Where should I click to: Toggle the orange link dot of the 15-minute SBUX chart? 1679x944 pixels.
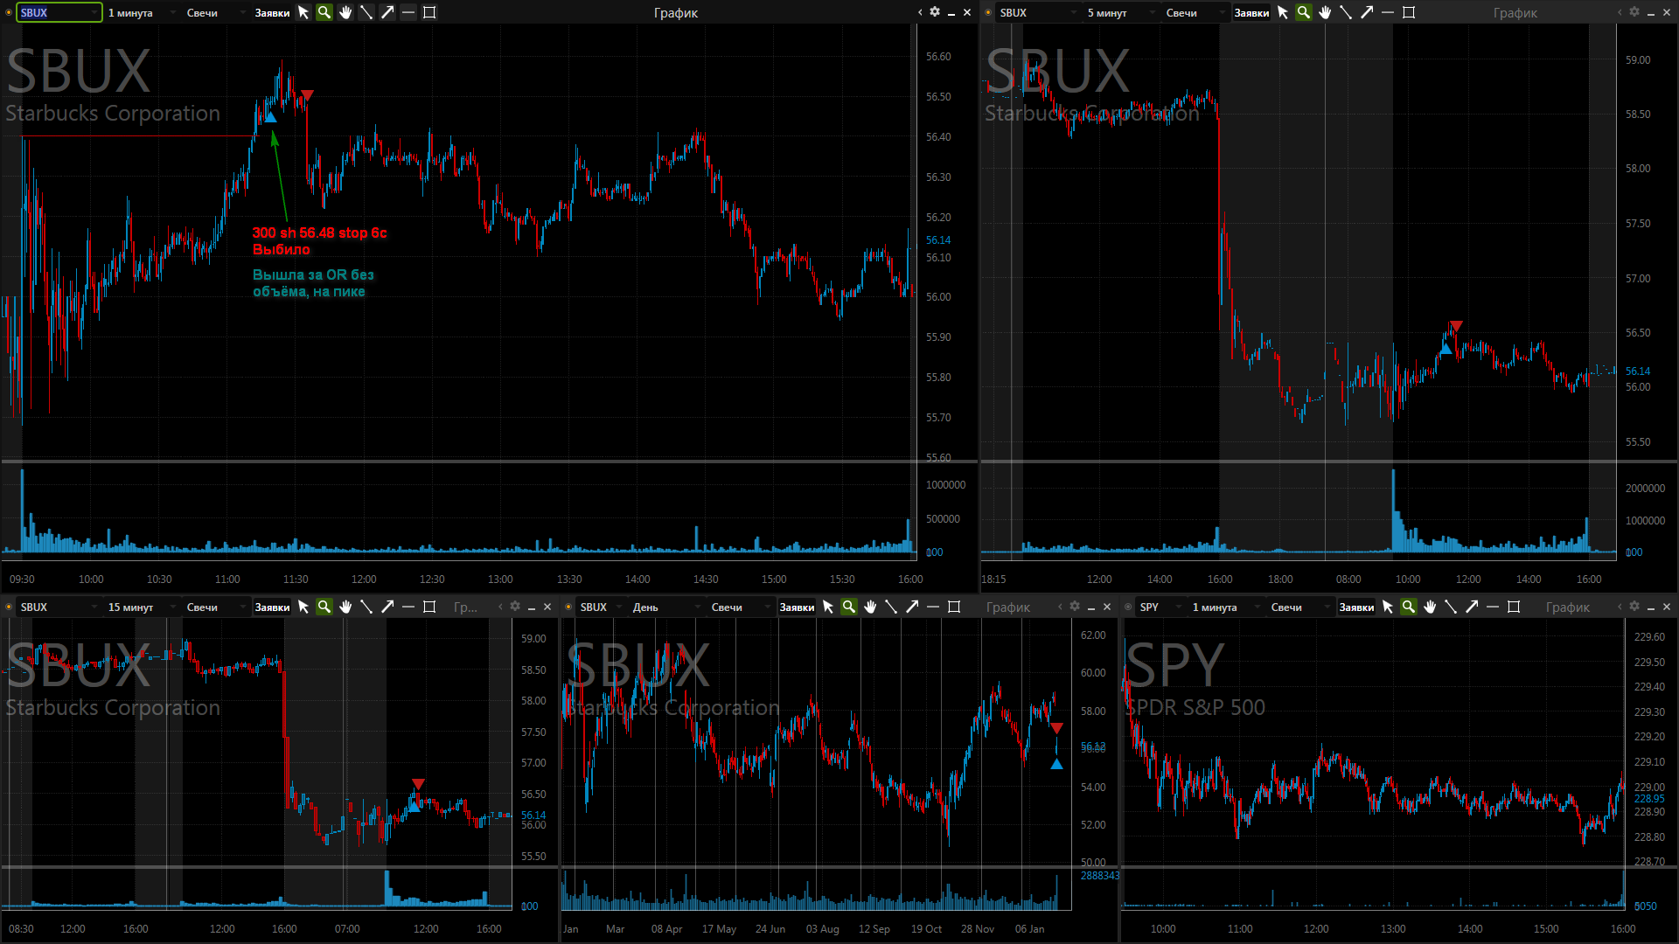[9, 607]
